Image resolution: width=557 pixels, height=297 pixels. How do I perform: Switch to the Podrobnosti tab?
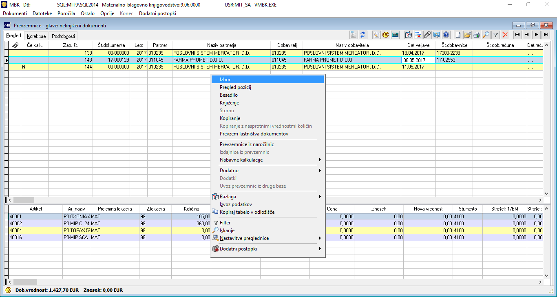pyautogui.click(x=63, y=36)
